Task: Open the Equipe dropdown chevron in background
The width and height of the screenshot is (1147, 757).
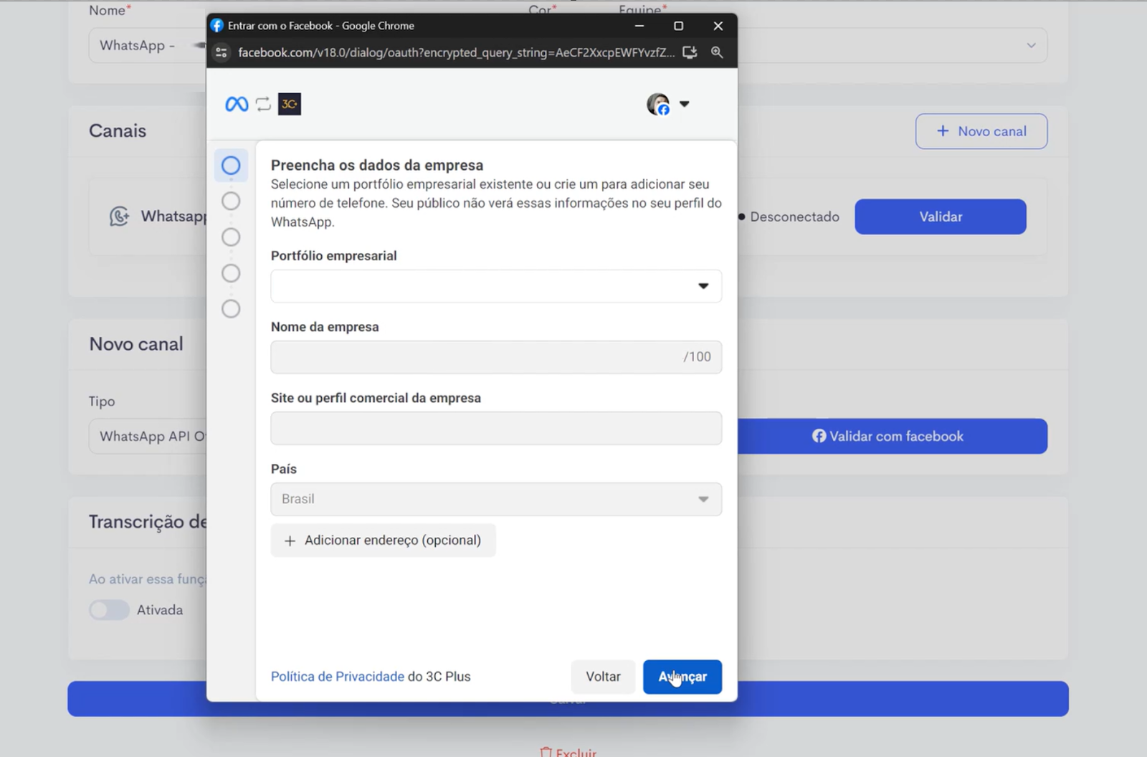Action: click(1031, 45)
